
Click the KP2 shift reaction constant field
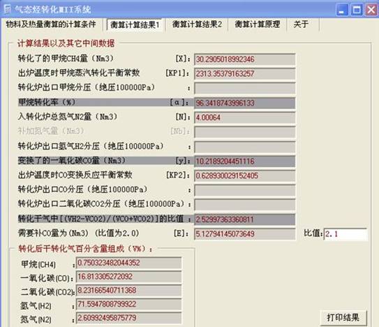pyautogui.click(x=244, y=175)
